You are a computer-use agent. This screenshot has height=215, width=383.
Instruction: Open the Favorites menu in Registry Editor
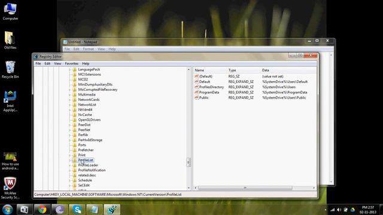72,64
